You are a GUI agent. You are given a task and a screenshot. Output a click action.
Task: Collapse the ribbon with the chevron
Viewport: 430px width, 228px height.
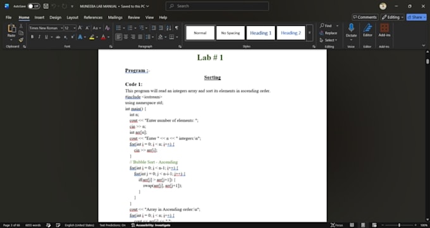(424, 45)
